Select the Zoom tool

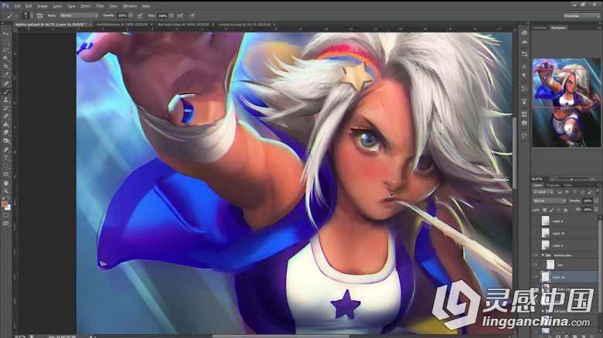5,191
